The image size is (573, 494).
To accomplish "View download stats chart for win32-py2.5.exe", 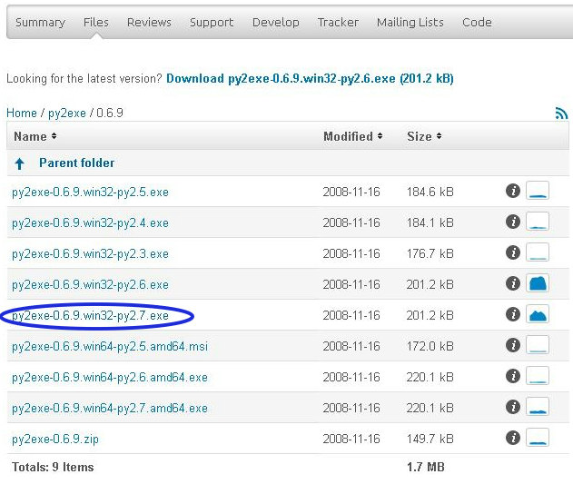I will [538, 191].
